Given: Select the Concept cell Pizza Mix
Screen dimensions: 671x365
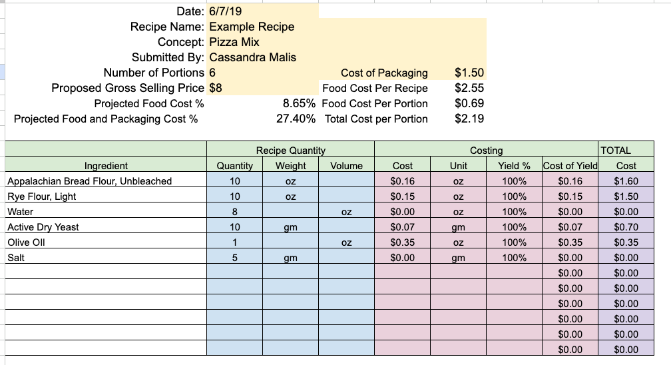Looking at the screenshot, I should [x=347, y=42].
